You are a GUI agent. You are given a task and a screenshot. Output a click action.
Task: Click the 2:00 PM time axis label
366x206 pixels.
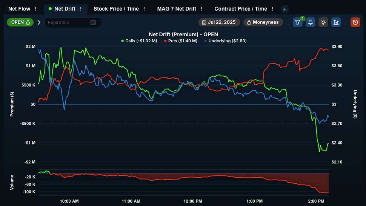click(316, 201)
